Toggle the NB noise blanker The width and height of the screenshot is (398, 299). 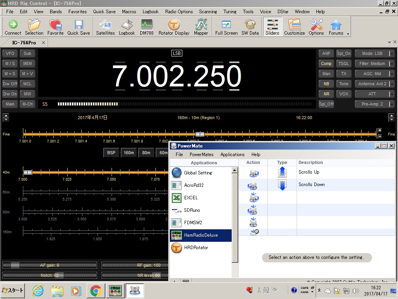(x=326, y=84)
